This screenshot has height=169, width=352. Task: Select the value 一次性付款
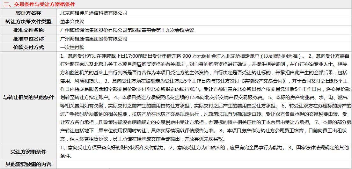[x=72, y=48]
